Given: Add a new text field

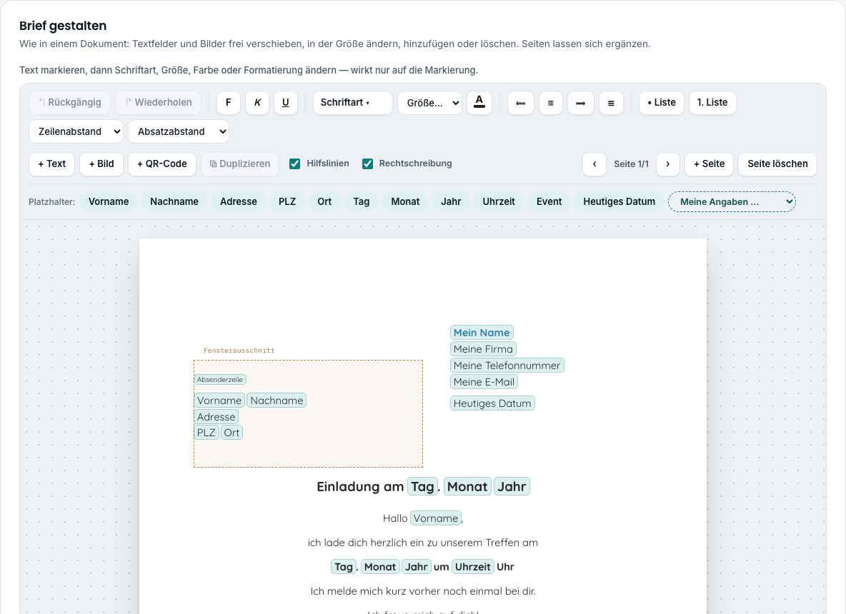Looking at the screenshot, I should (51, 164).
